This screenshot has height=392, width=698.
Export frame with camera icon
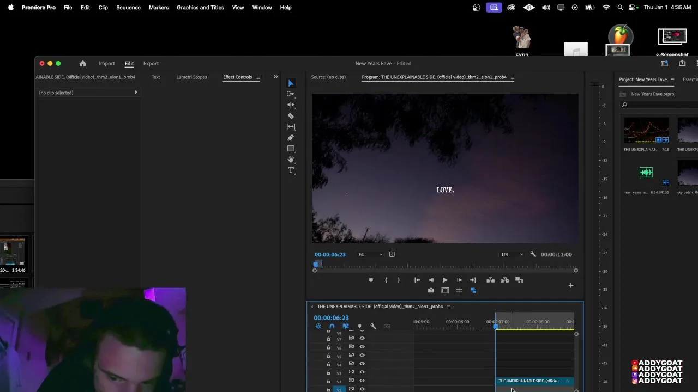(x=431, y=291)
